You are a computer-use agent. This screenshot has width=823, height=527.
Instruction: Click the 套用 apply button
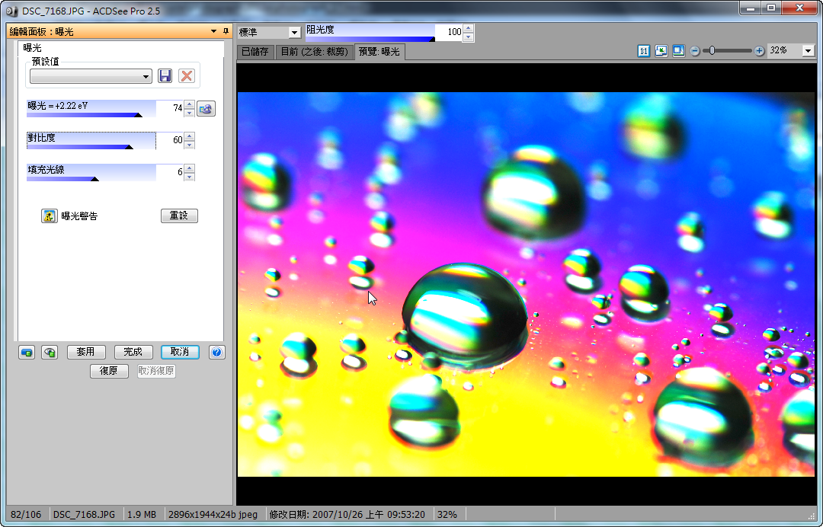(x=85, y=352)
